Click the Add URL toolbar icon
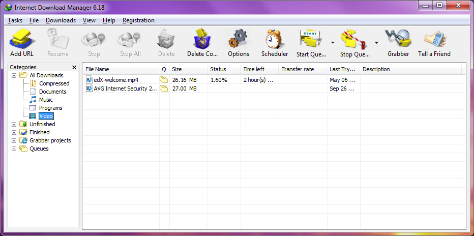 pos(22,39)
